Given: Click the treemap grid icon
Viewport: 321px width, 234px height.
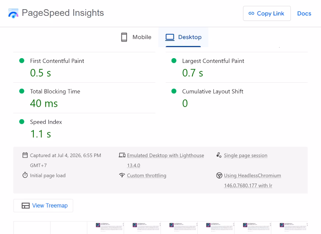Looking at the screenshot, I should click(x=26, y=206).
